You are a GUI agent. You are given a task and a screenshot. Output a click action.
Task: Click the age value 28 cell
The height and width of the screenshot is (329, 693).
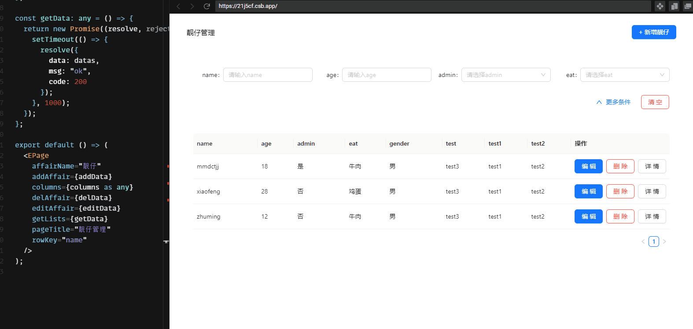click(276, 191)
